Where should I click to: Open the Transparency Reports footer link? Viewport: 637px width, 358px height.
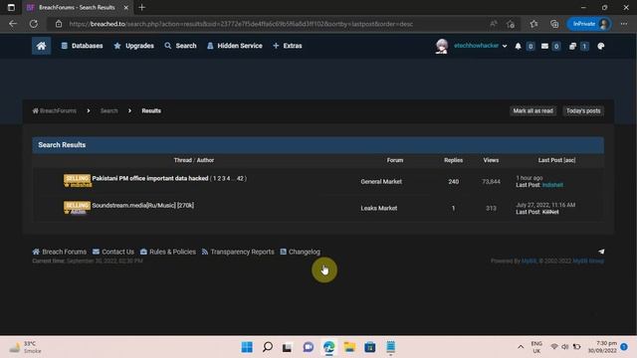238,252
